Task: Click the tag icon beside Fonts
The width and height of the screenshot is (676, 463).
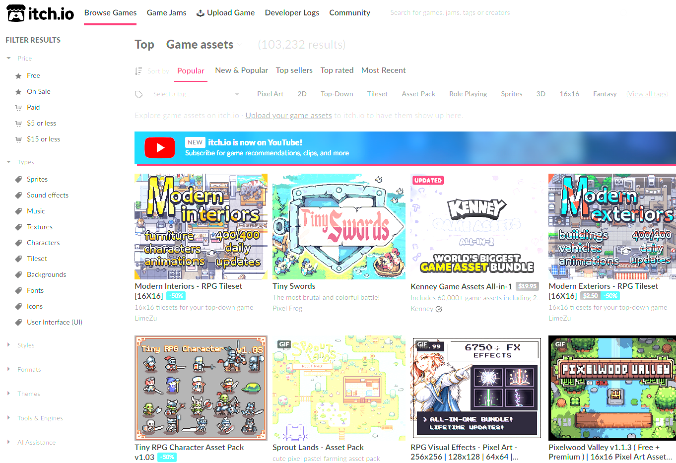Action: click(18, 291)
